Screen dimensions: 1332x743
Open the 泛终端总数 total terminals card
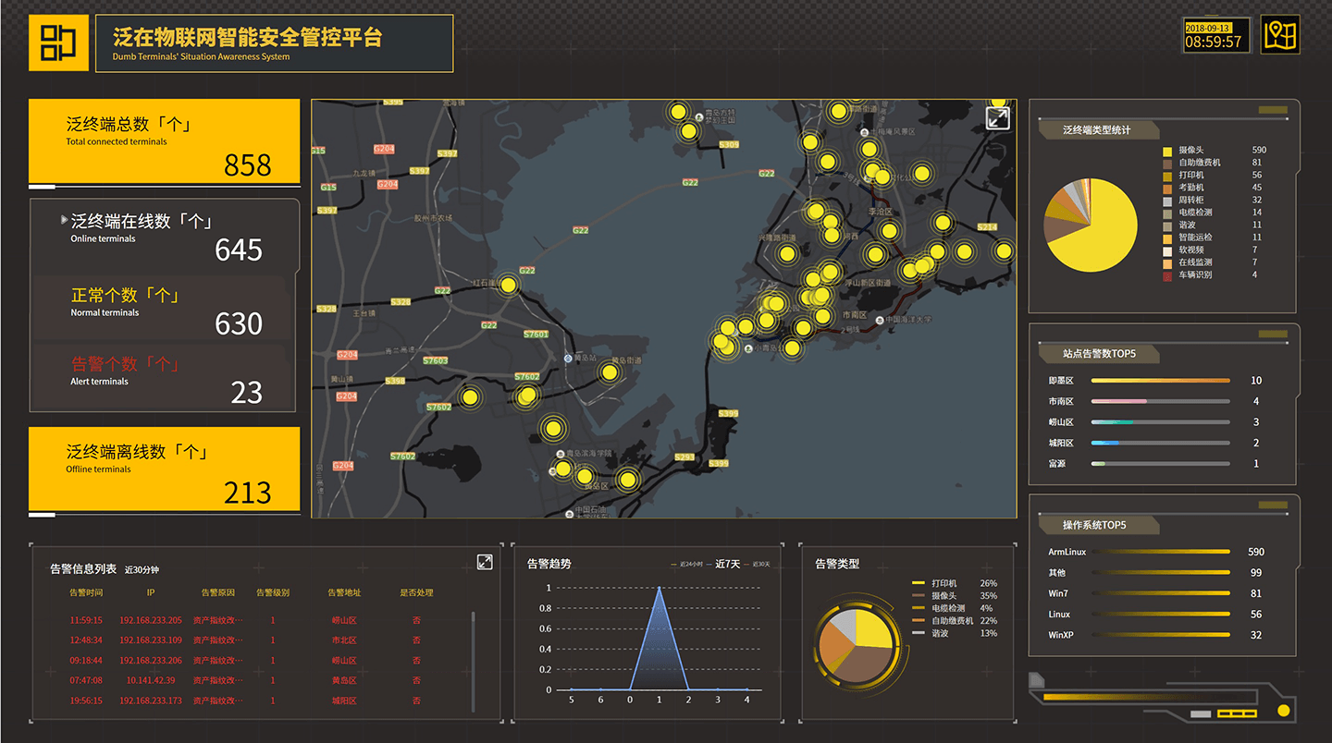coord(165,141)
